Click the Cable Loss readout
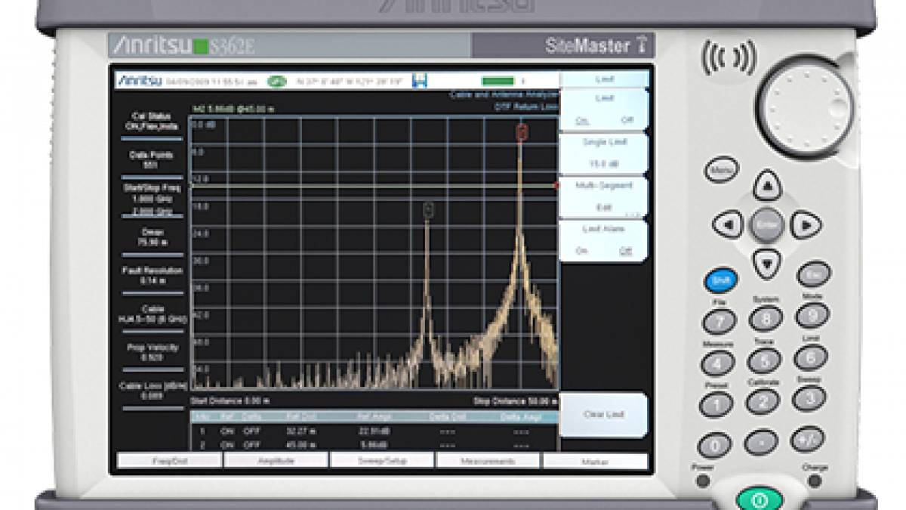The width and height of the screenshot is (906, 510). point(153,391)
